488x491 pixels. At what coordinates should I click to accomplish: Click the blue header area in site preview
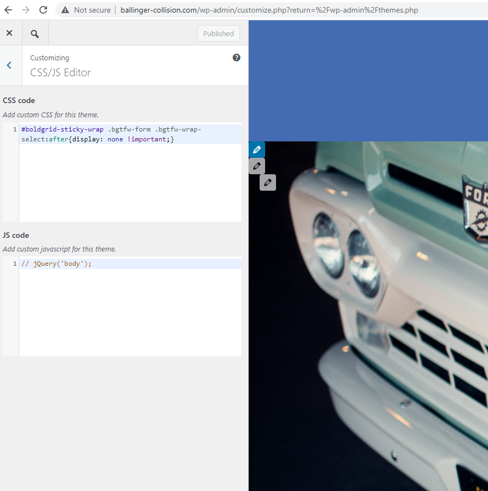click(369, 81)
